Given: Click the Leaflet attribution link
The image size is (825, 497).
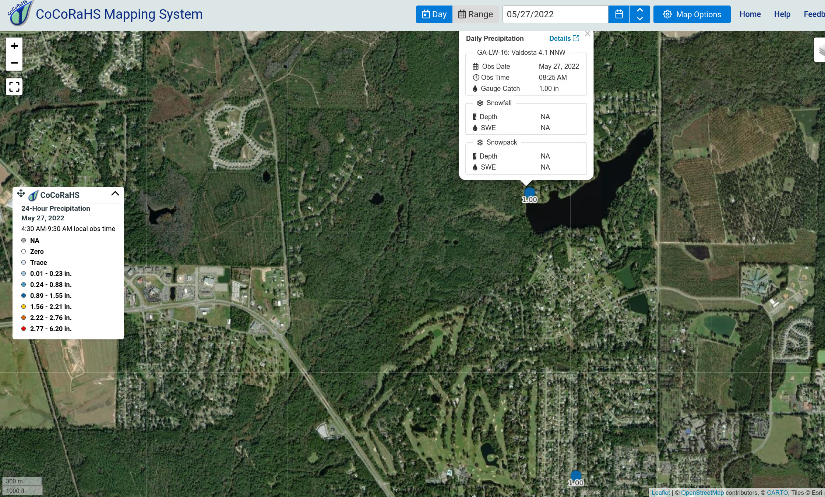Looking at the screenshot, I should pyautogui.click(x=660, y=493).
